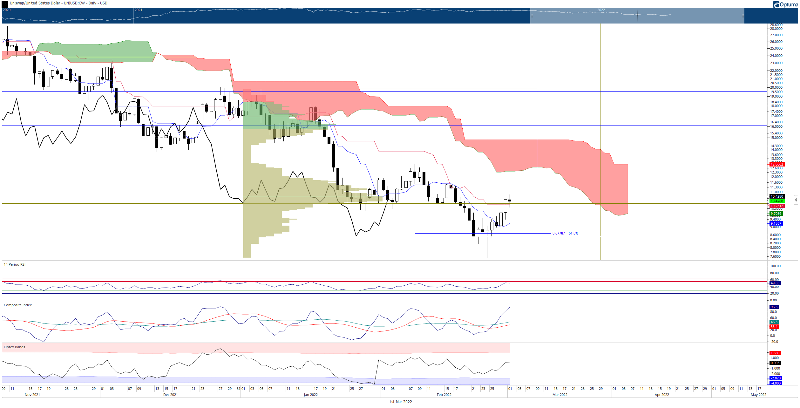
Task: Select the 12.8662 red price tag
Action: tap(777, 164)
